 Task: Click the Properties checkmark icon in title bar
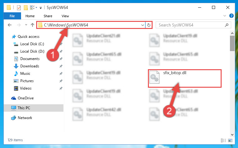(19, 8)
